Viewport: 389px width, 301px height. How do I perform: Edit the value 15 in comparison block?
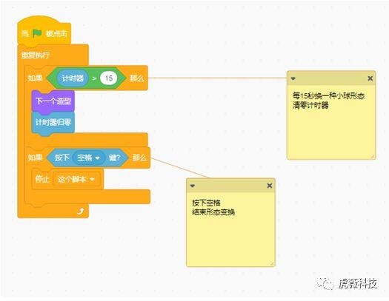(x=109, y=78)
